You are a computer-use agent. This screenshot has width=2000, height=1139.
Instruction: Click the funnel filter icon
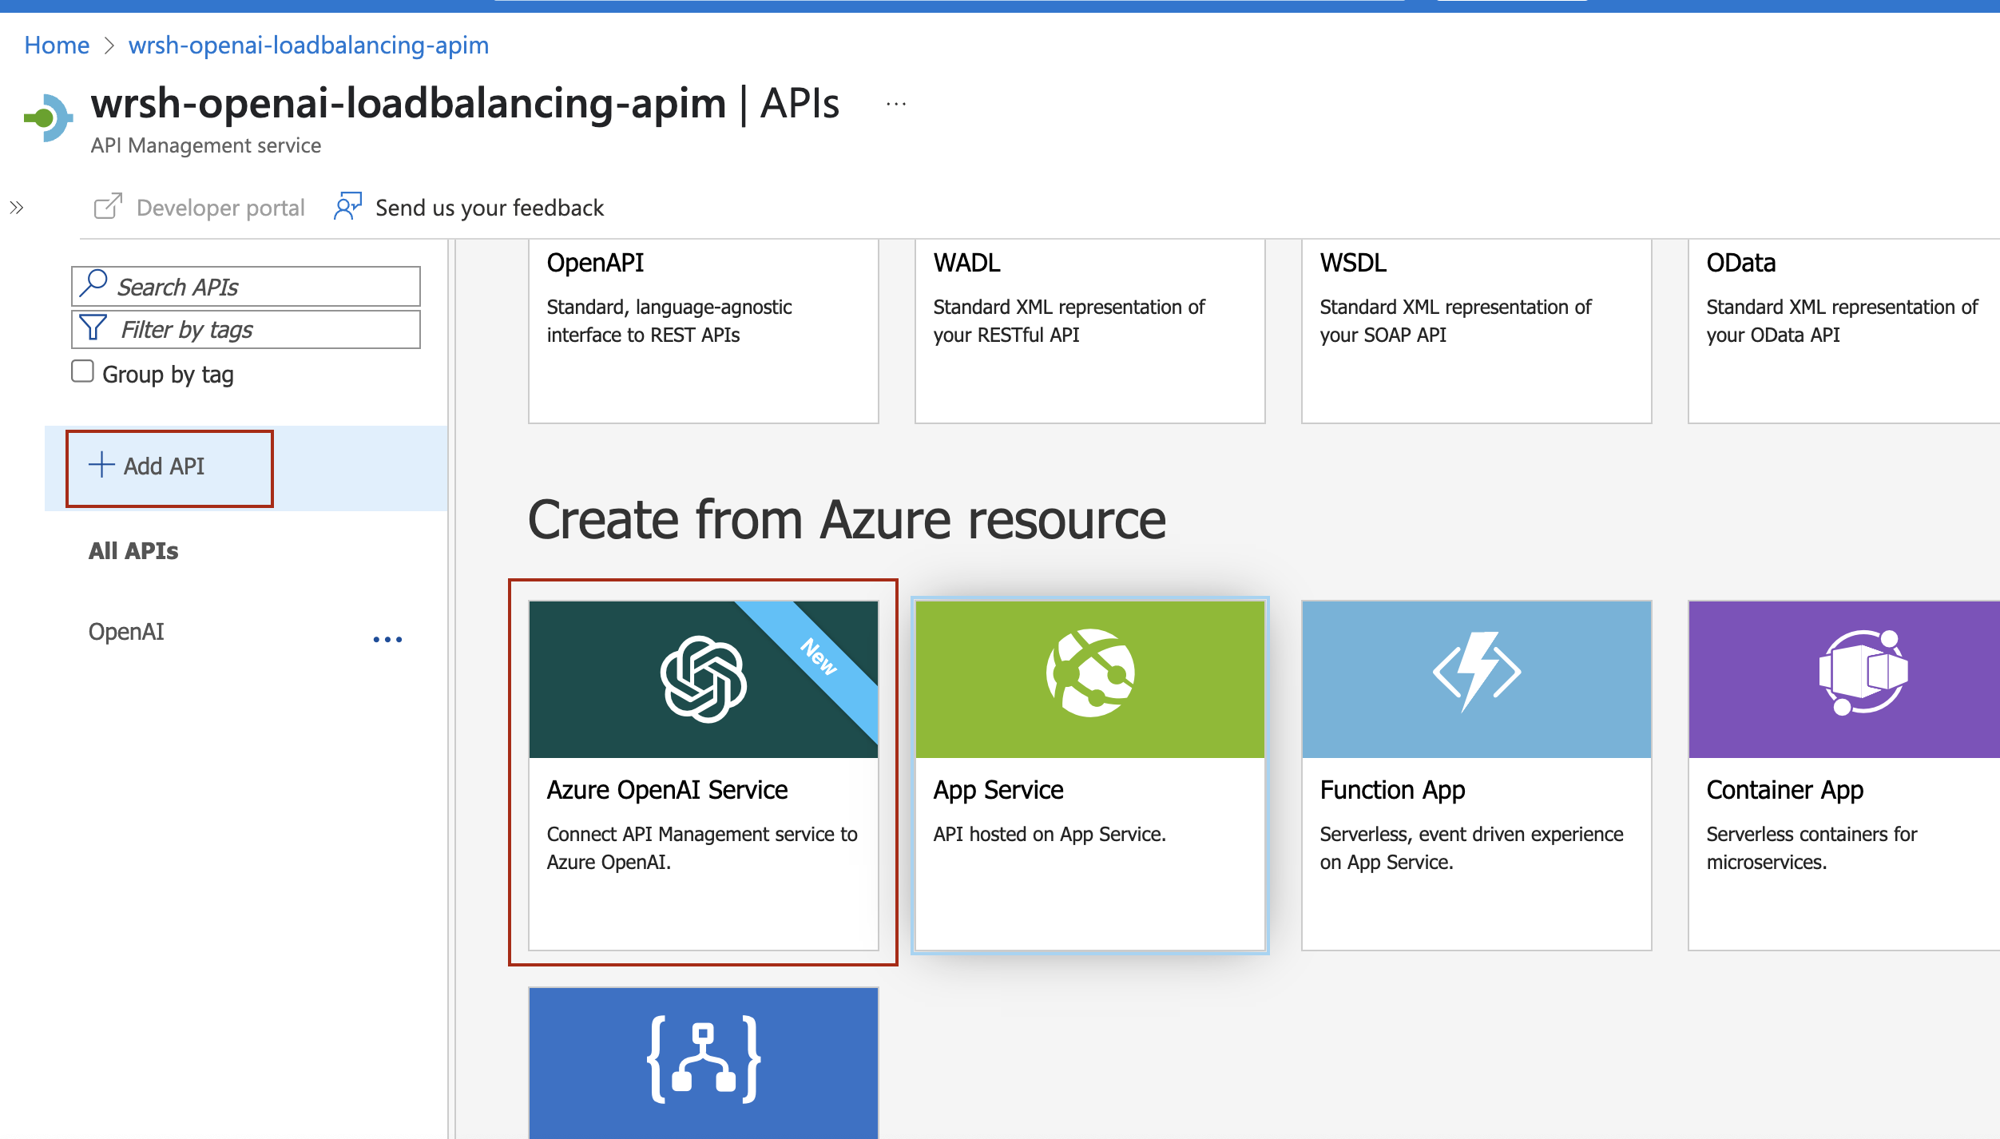pyautogui.click(x=93, y=327)
